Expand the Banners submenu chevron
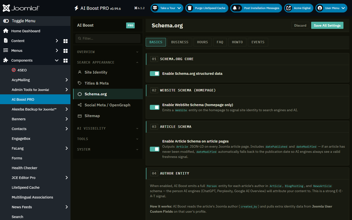Viewport: 352px width, 220px height. [67, 119]
